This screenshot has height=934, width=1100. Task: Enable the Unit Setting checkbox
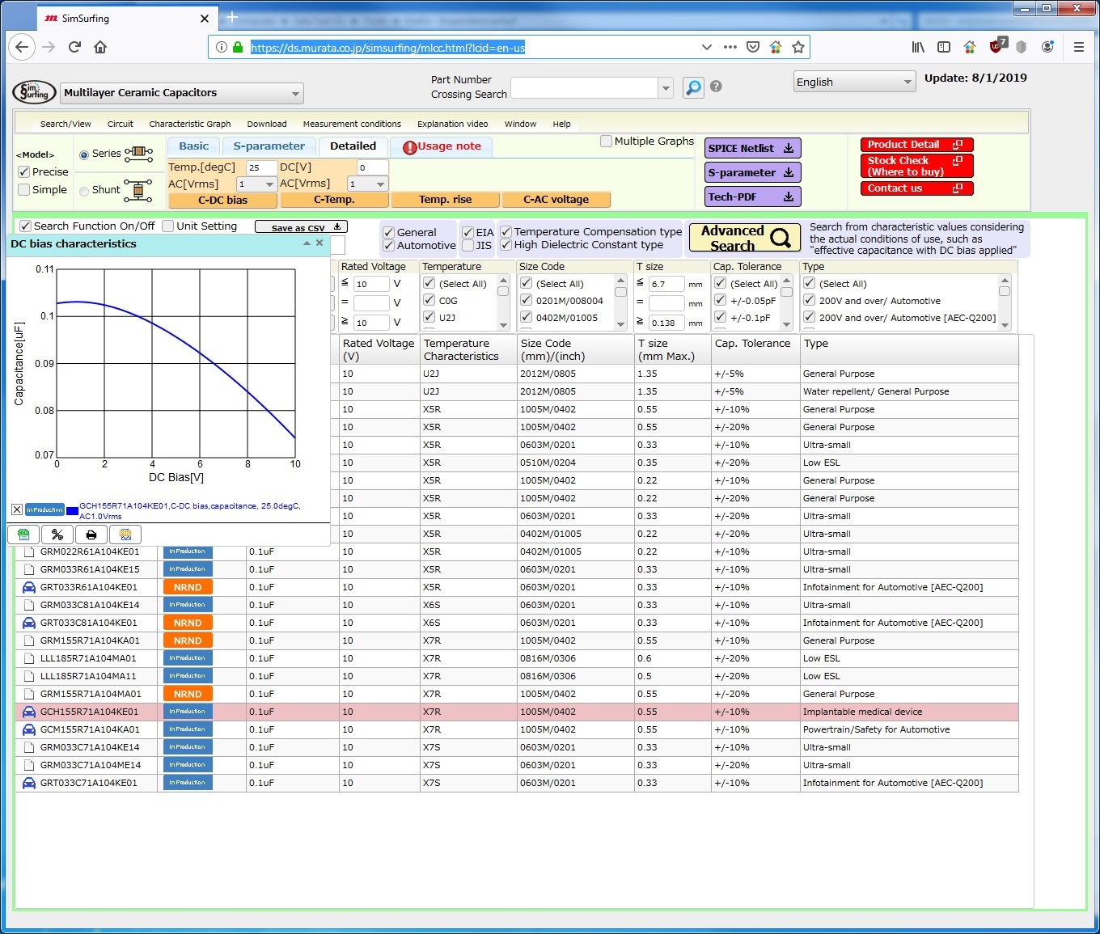[168, 226]
